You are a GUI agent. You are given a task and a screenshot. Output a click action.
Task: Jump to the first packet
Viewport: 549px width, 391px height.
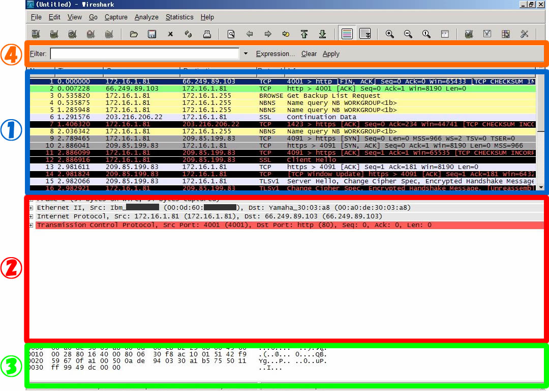304,34
